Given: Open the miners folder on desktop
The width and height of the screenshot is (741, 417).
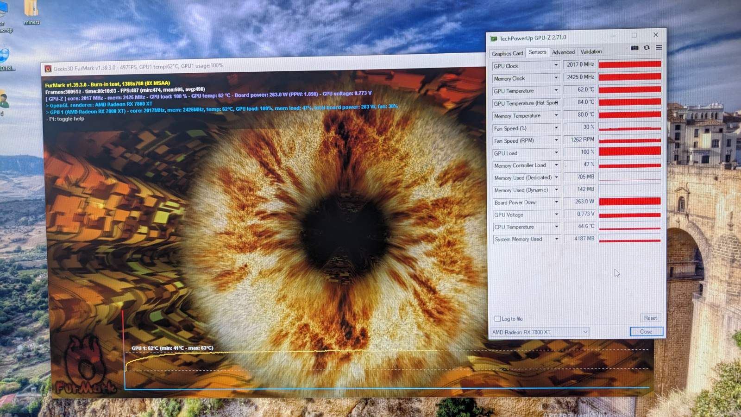Looking at the screenshot, I should point(31,11).
